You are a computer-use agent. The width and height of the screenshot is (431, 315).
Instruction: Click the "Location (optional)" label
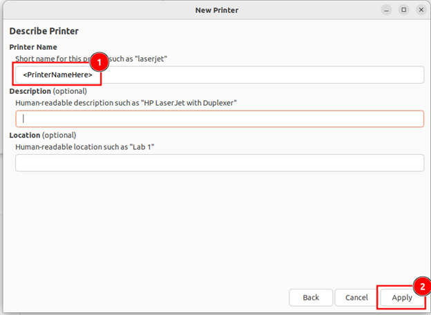[x=43, y=135]
